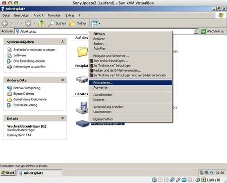
Task: Open Systemsteuerung link
Action: pyautogui.click(x=25, y=105)
